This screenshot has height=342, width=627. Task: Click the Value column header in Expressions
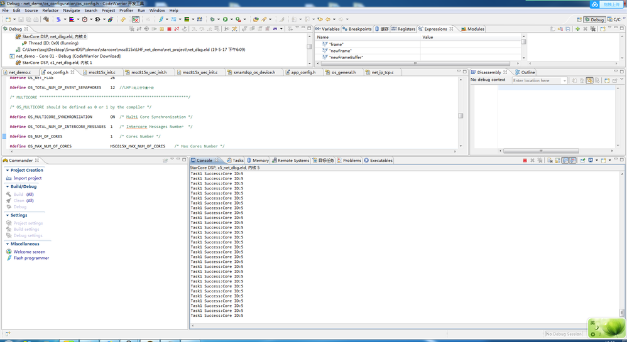click(x=471, y=37)
